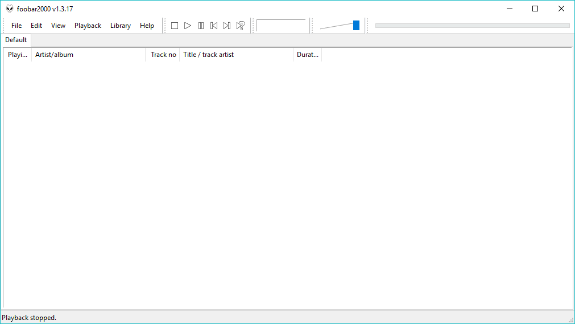Sort by Track no column header
Viewport: 575px width, 324px height.
163,55
